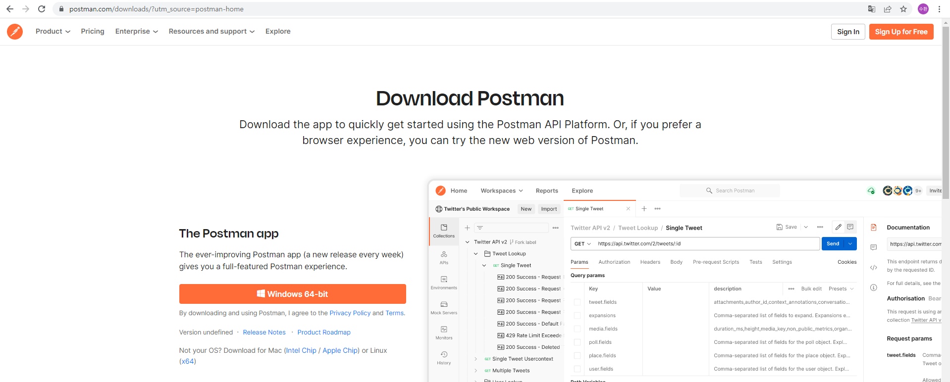
Task: Open the Tests tab
Action: click(x=755, y=262)
